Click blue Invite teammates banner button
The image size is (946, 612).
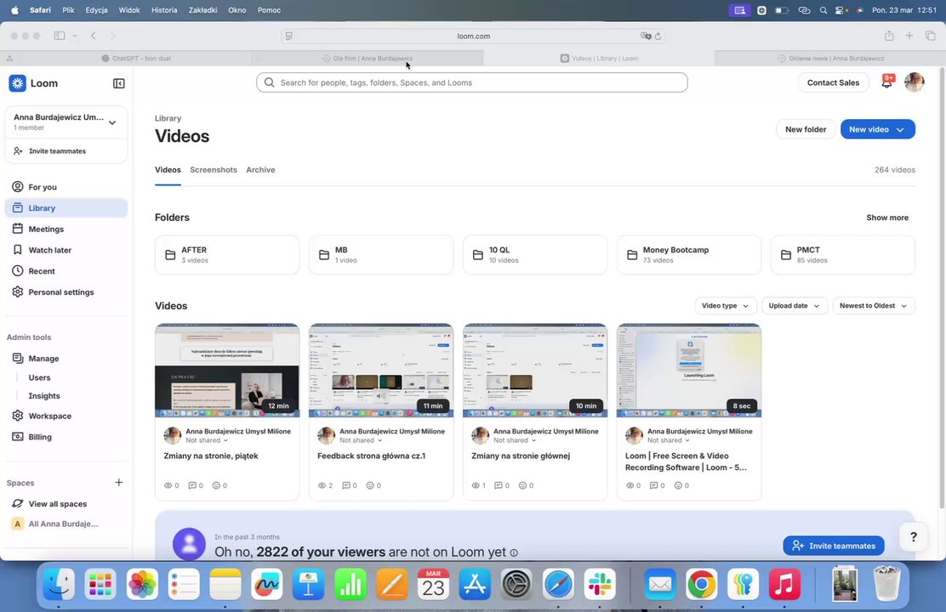[834, 546]
